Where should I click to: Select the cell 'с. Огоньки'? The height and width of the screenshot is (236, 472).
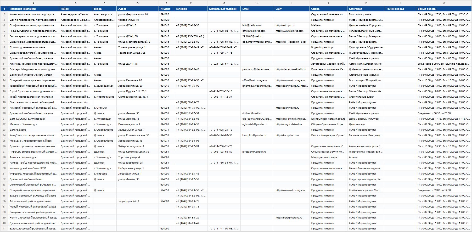104,108
